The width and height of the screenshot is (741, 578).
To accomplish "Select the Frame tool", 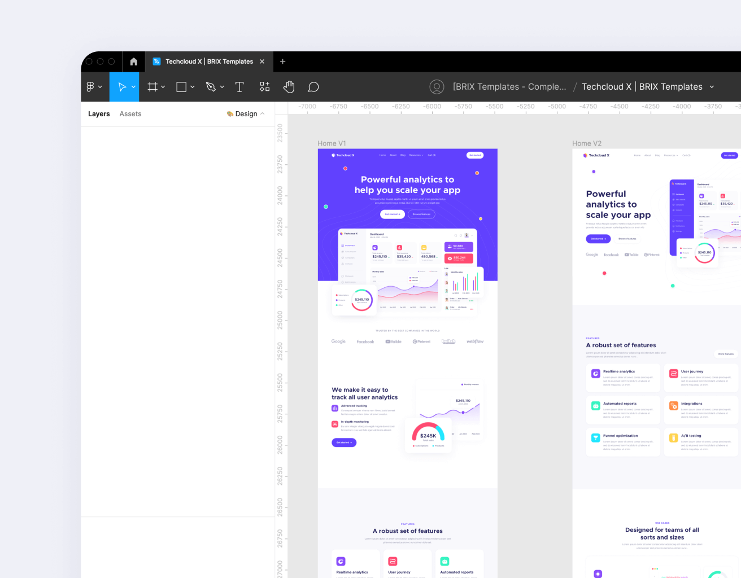I will pos(152,86).
